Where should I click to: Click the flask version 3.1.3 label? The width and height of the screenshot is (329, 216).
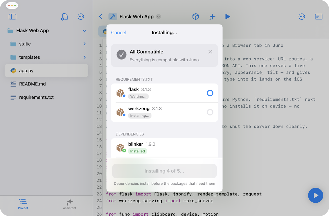point(146,89)
